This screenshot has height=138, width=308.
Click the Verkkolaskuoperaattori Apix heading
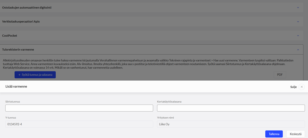point(21,22)
